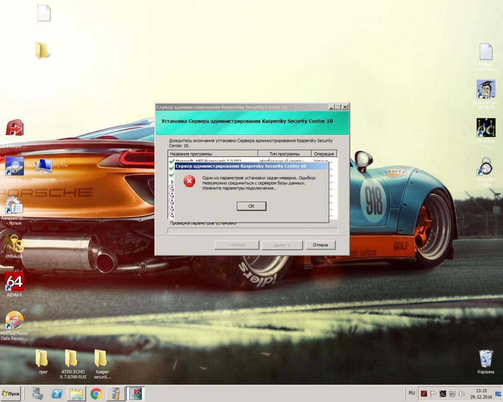Select the blank file icon at top-left desktop
Viewport: 503px width, 402px height.
click(44, 13)
